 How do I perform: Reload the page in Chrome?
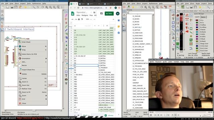point(78,8)
